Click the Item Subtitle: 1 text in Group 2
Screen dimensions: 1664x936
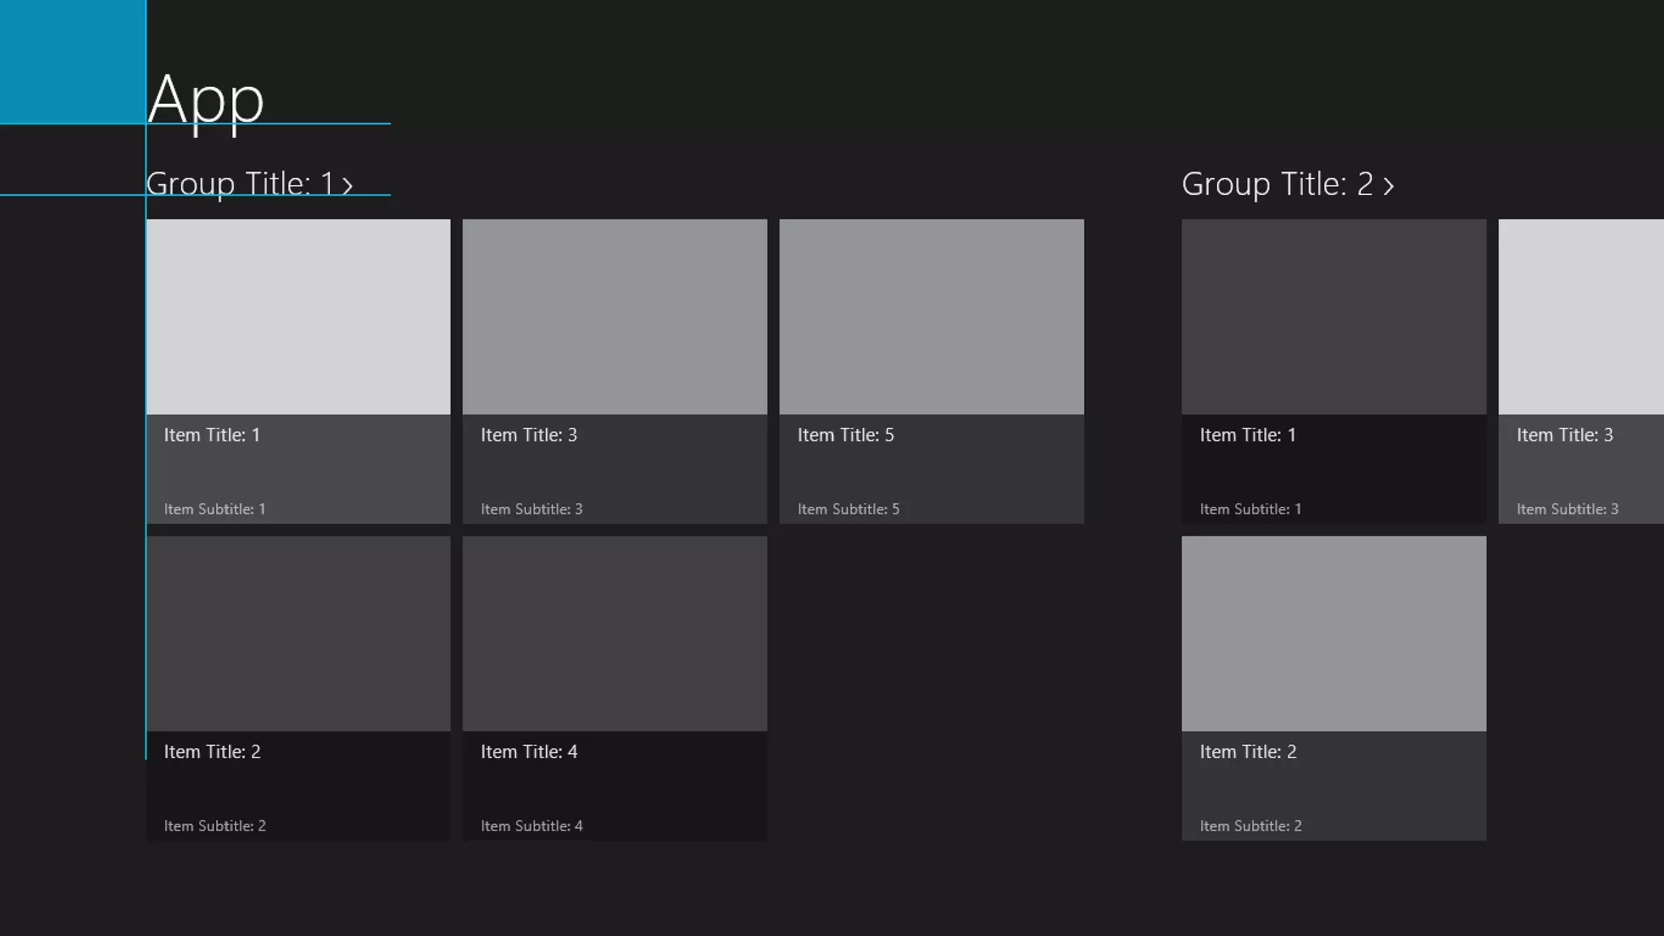tap(1250, 509)
